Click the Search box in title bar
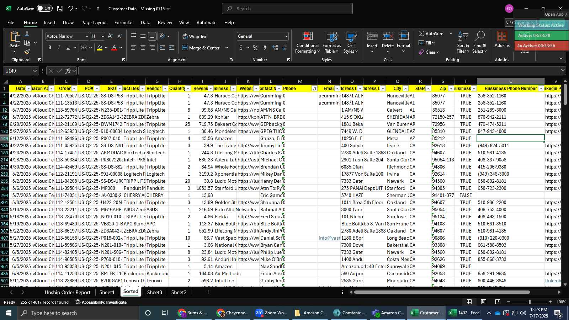The height and width of the screenshot is (320, 569). coord(287,9)
